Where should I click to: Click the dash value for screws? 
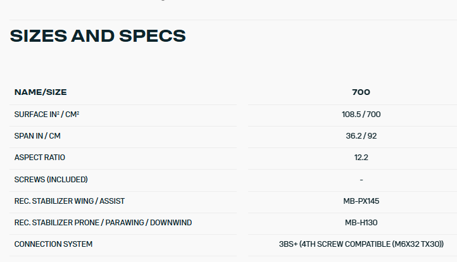point(361,180)
